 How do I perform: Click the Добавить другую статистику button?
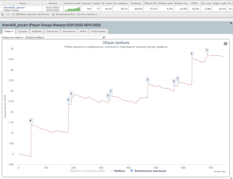click(x=31, y=14)
